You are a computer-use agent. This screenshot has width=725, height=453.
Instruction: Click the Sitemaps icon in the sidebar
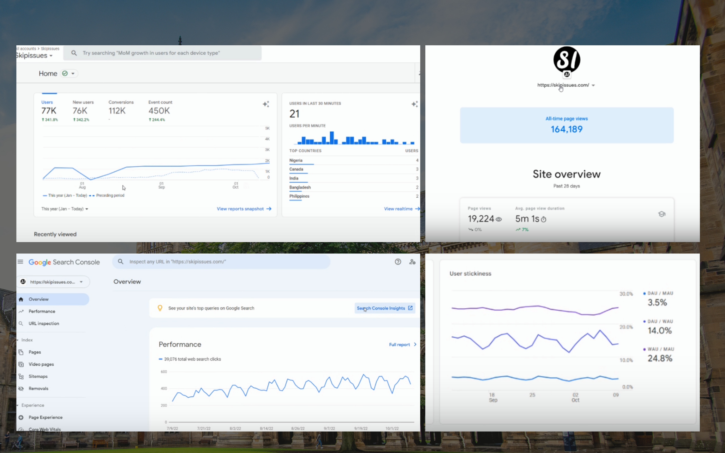pyautogui.click(x=21, y=376)
